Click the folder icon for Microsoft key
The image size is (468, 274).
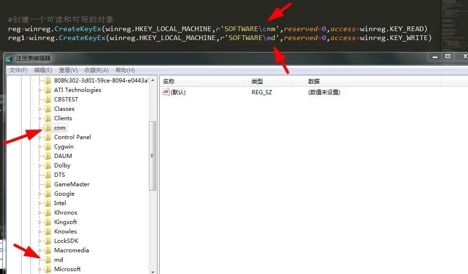48,269
